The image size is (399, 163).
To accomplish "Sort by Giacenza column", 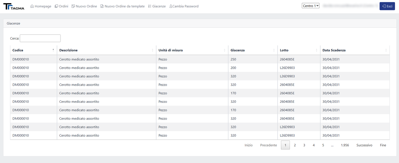I will (253, 50).
